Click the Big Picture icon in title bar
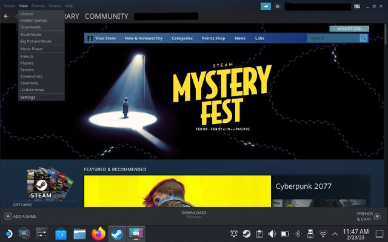 (357, 7)
